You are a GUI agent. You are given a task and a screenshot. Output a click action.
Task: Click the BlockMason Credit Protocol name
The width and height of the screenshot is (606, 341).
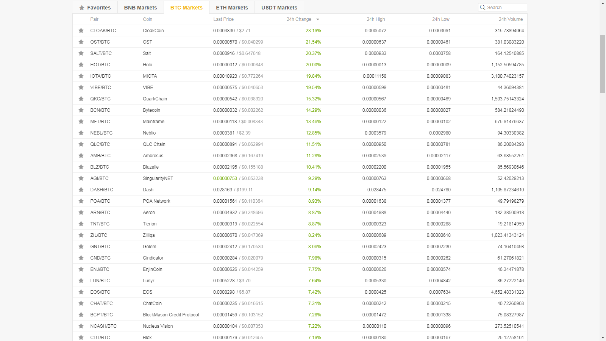[x=171, y=315]
